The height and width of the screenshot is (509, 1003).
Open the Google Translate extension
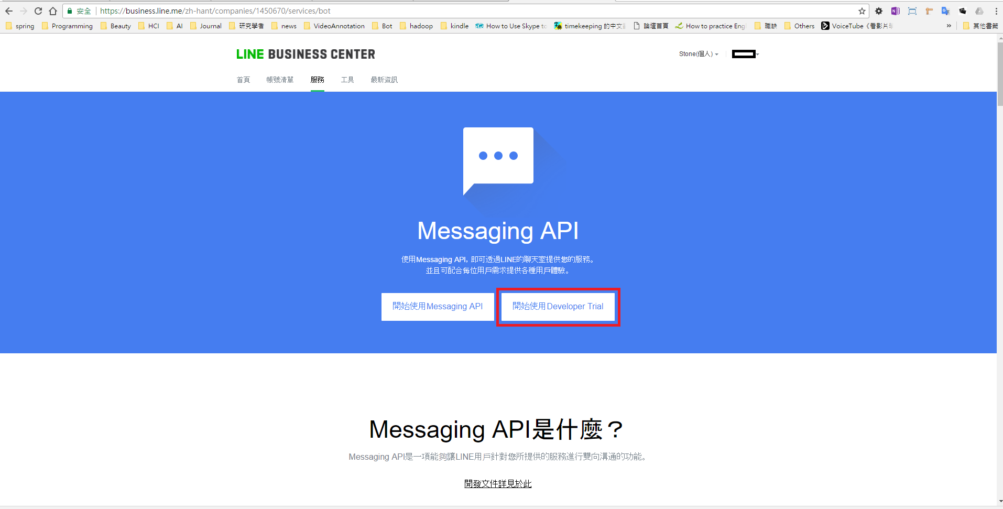pyautogui.click(x=946, y=11)
